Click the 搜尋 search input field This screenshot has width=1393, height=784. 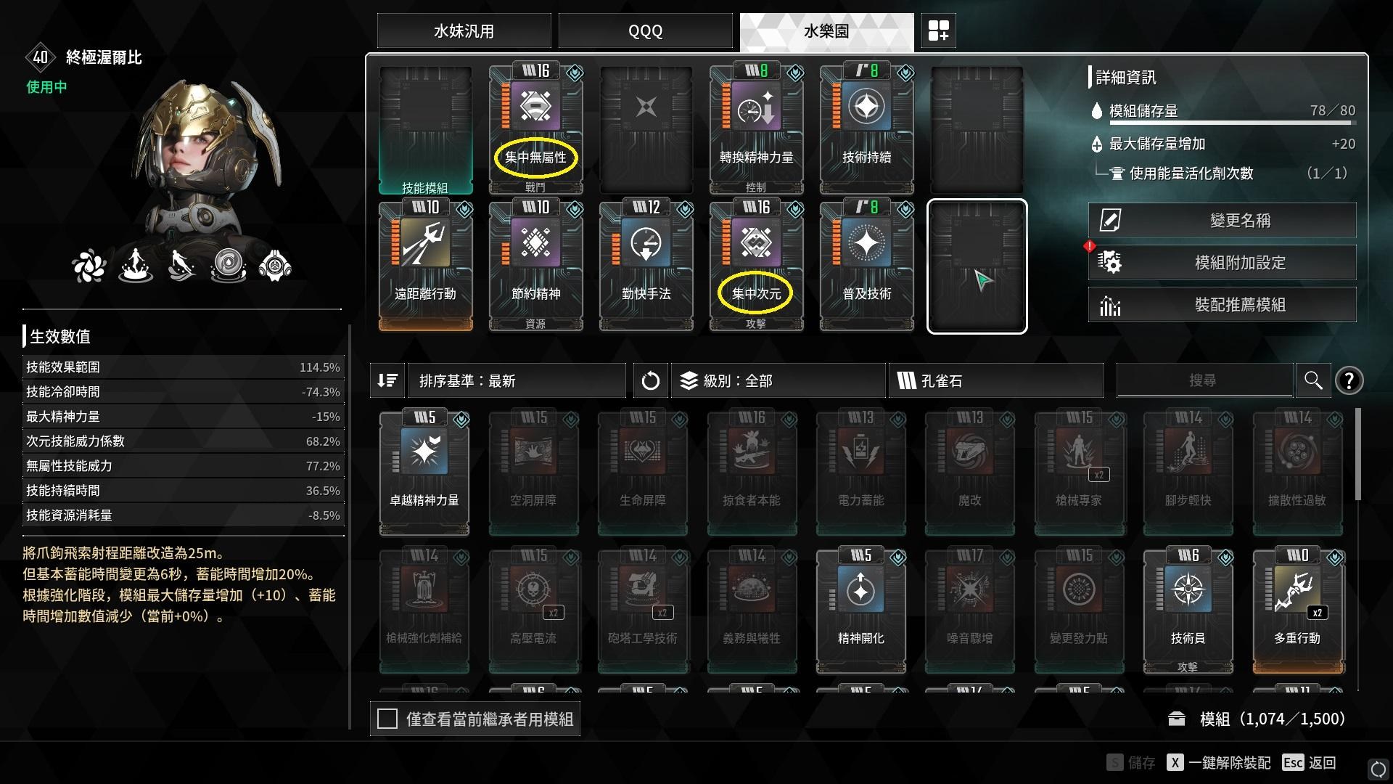[1204, 380]
